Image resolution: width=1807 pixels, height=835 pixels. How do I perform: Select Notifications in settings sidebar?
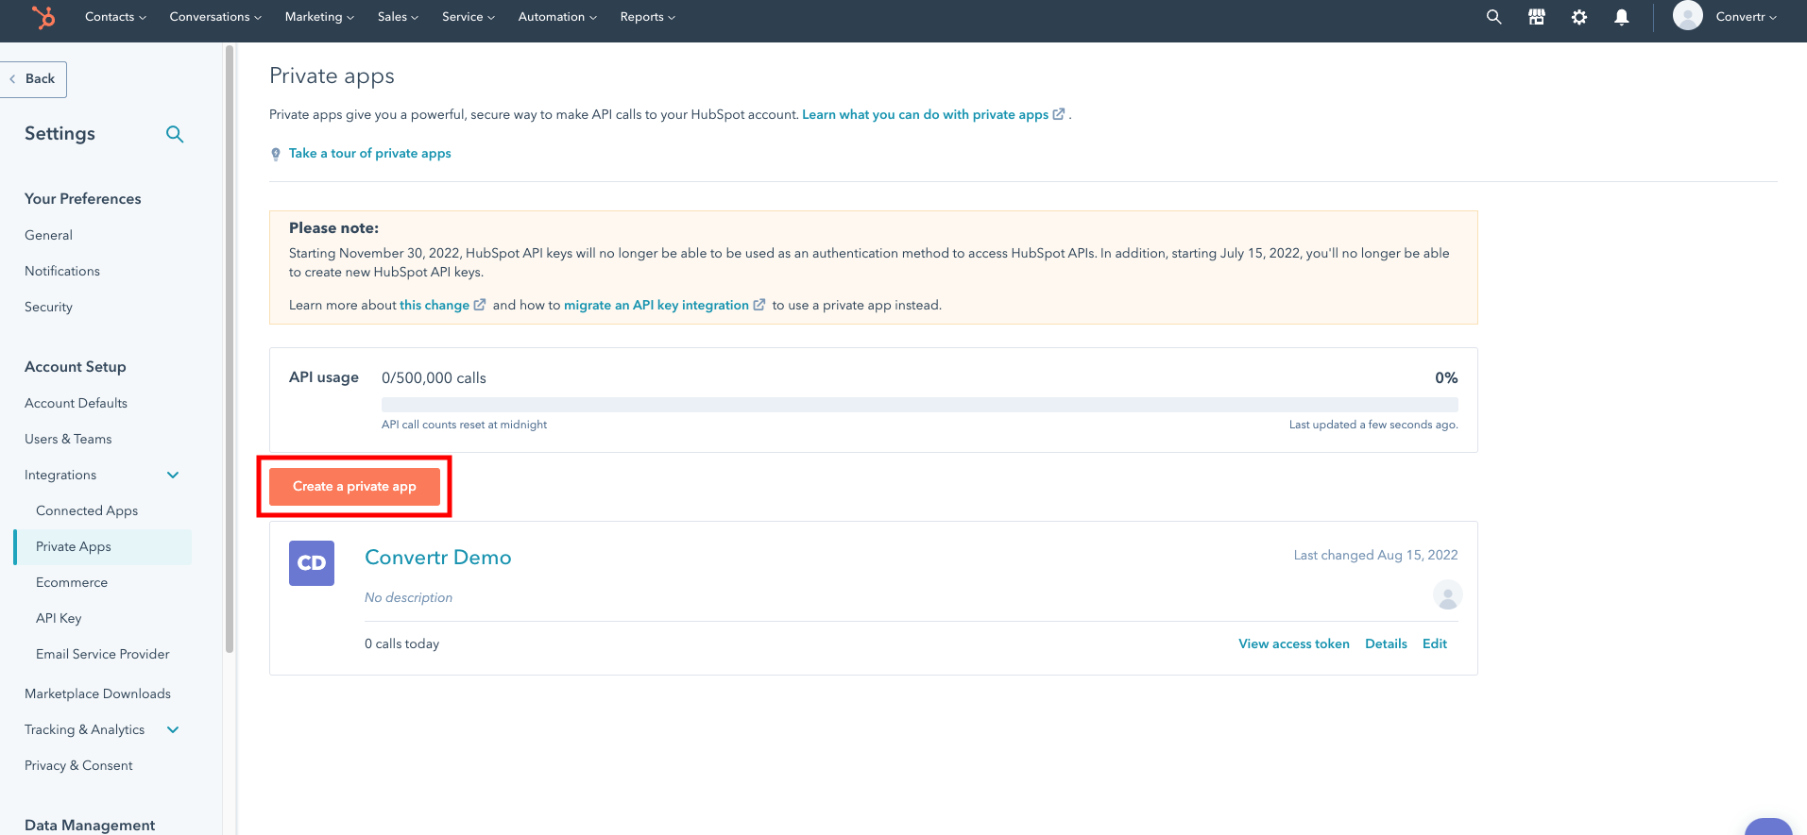pos(62,271)
